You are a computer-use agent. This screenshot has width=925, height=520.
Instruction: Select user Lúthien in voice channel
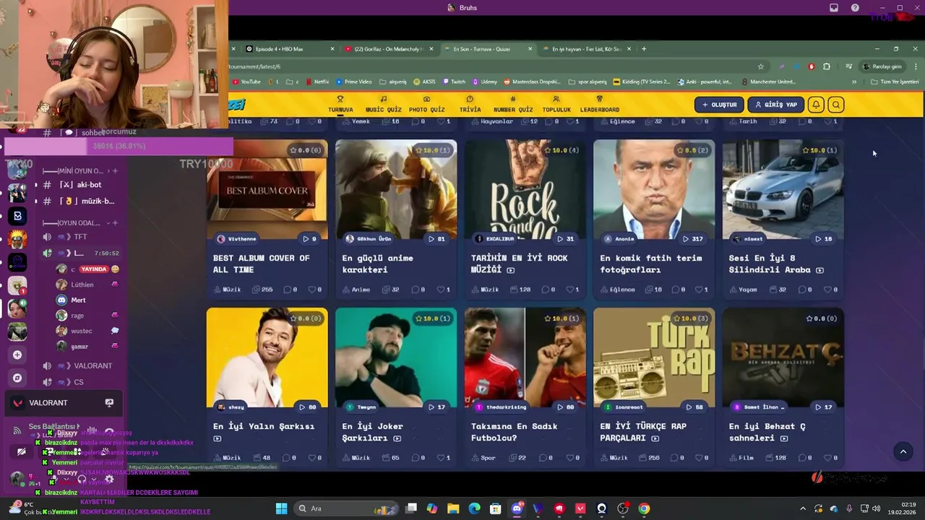point(82,285)
